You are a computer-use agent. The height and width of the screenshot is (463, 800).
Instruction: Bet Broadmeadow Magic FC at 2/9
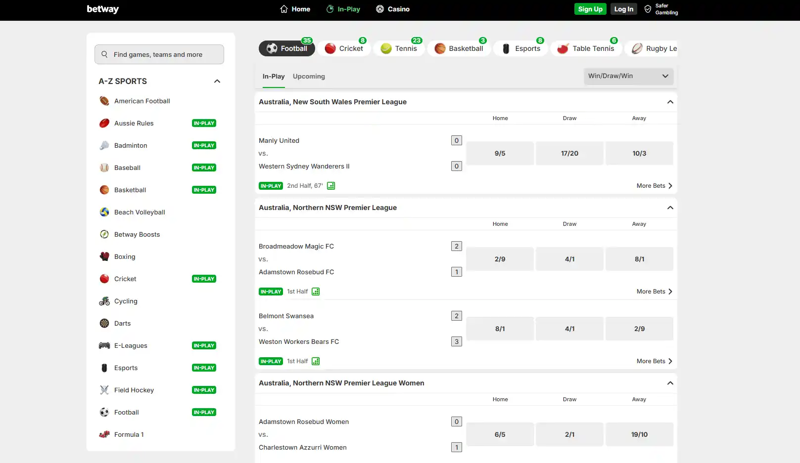[500, 259]
